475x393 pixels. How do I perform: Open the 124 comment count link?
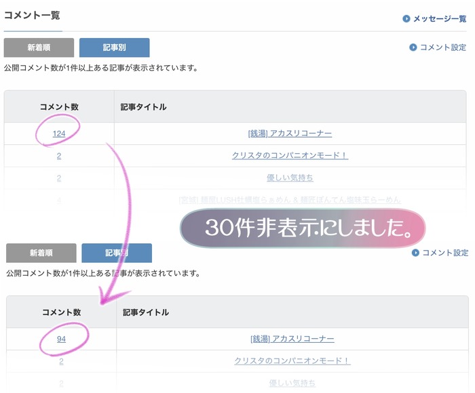tap(59, 133)
